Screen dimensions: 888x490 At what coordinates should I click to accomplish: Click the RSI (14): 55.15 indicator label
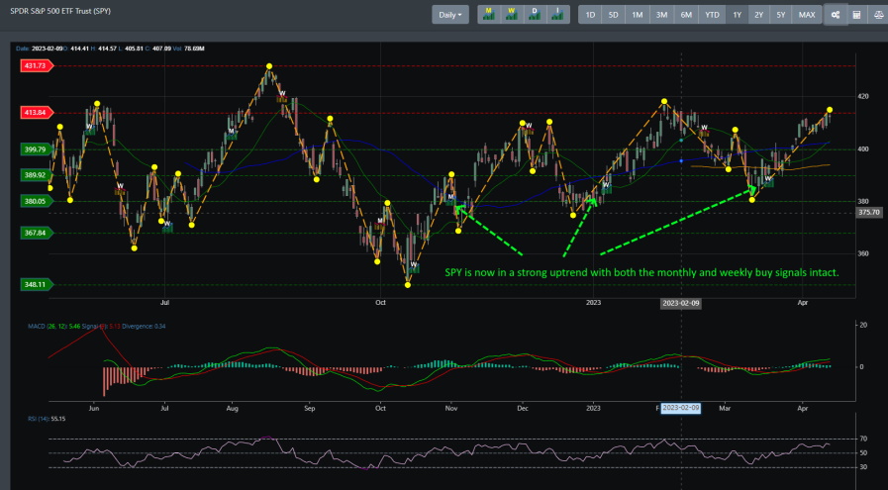(47, 419)
